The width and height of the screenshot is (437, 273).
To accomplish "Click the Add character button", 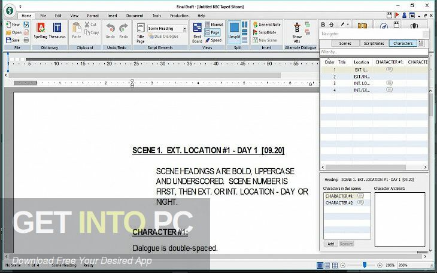I will point(331,244).
